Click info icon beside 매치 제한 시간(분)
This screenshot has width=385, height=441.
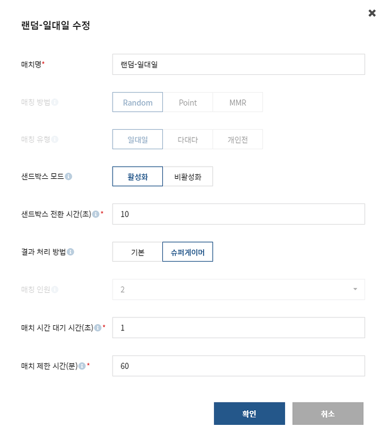(x=82, y=366)
